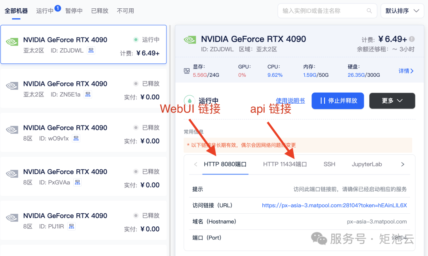This screenshot has height=256, width=428.
Task: Click NVIDIA logo on wO9v1x card
Action: point(12,129)
